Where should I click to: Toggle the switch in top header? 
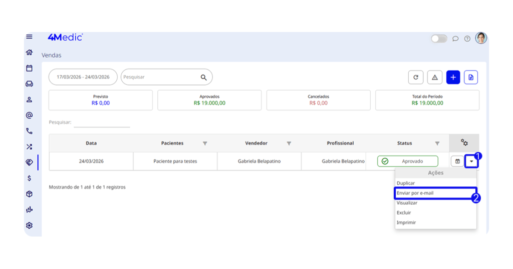coord(439,38)
